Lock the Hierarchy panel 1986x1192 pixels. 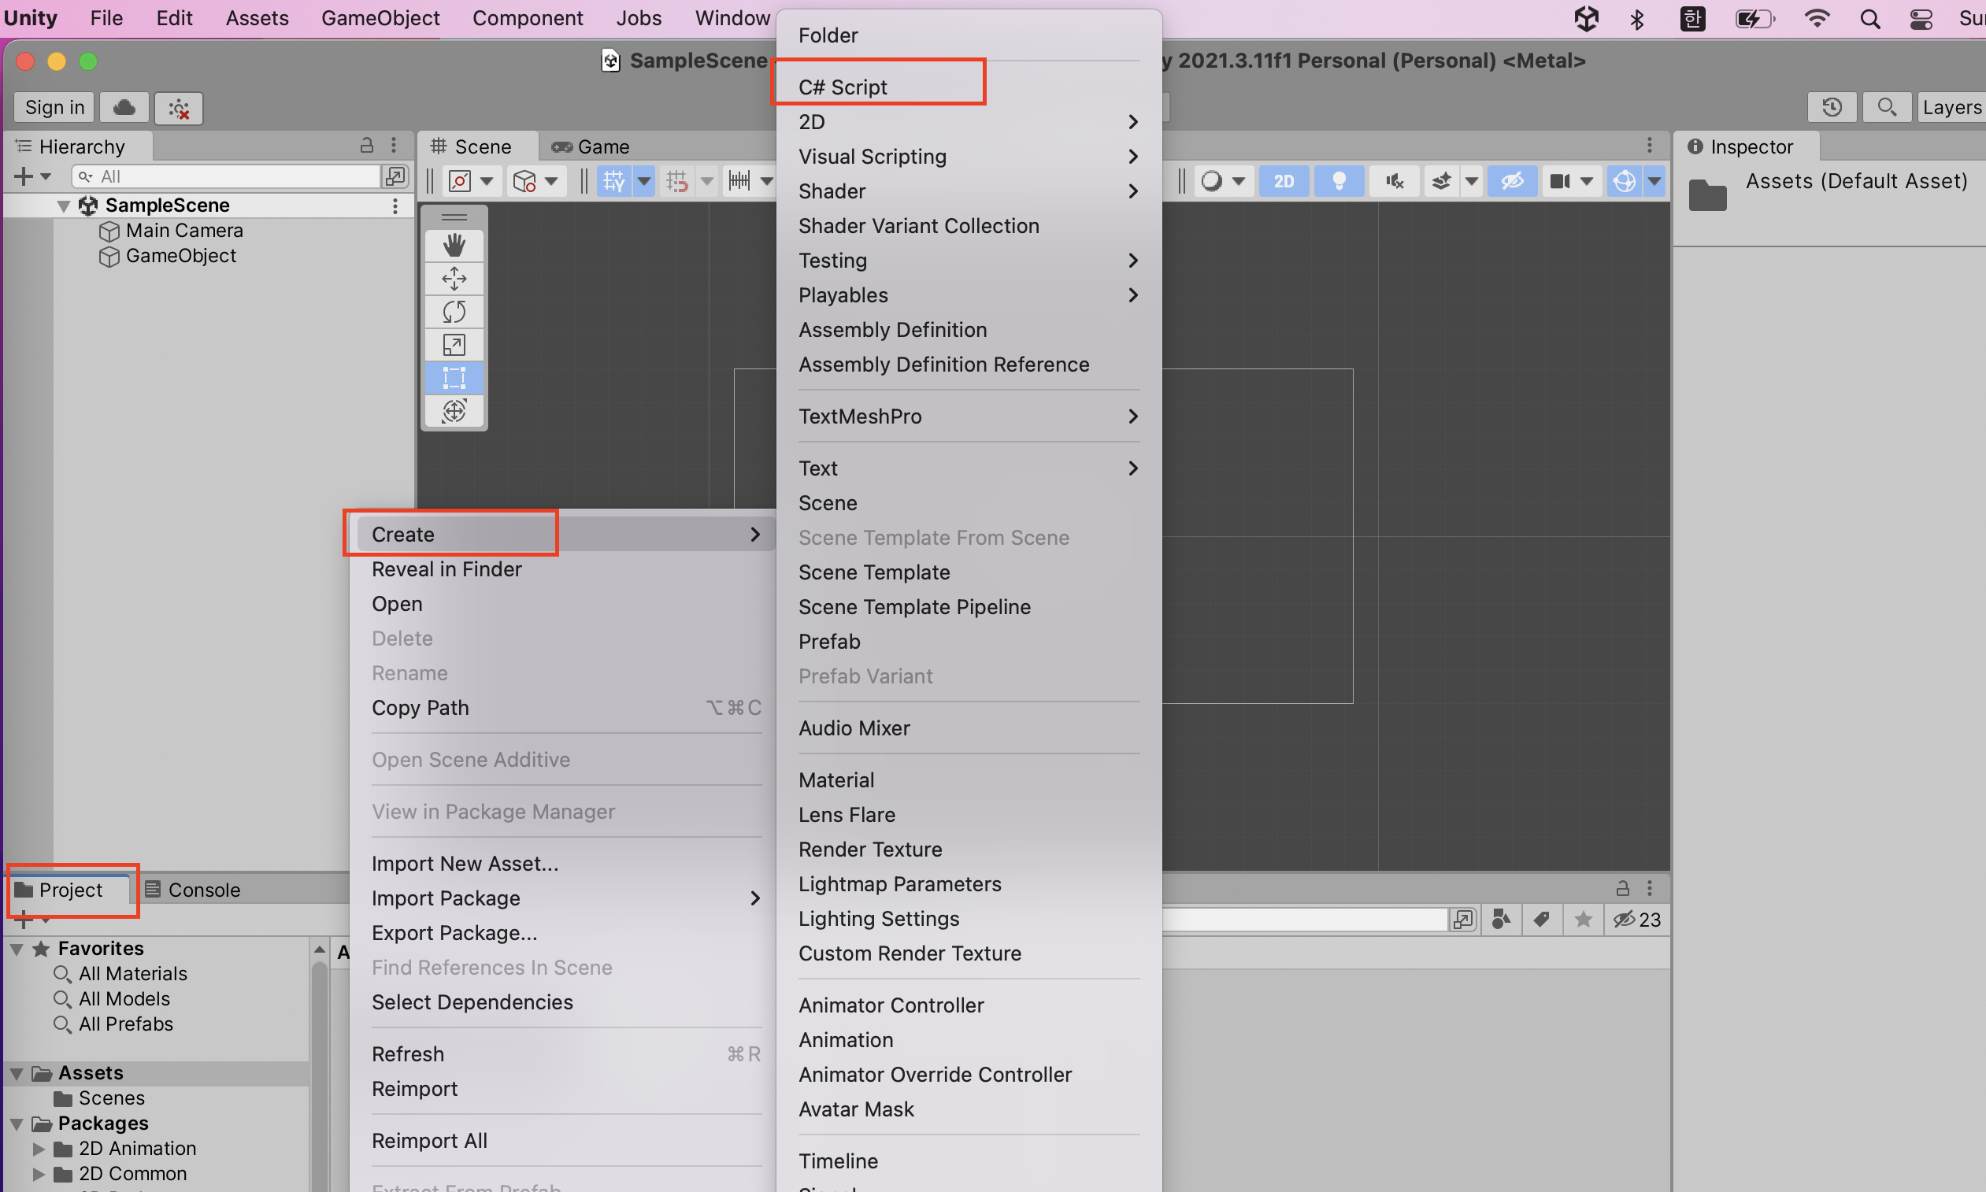click(x=366, y=146)
